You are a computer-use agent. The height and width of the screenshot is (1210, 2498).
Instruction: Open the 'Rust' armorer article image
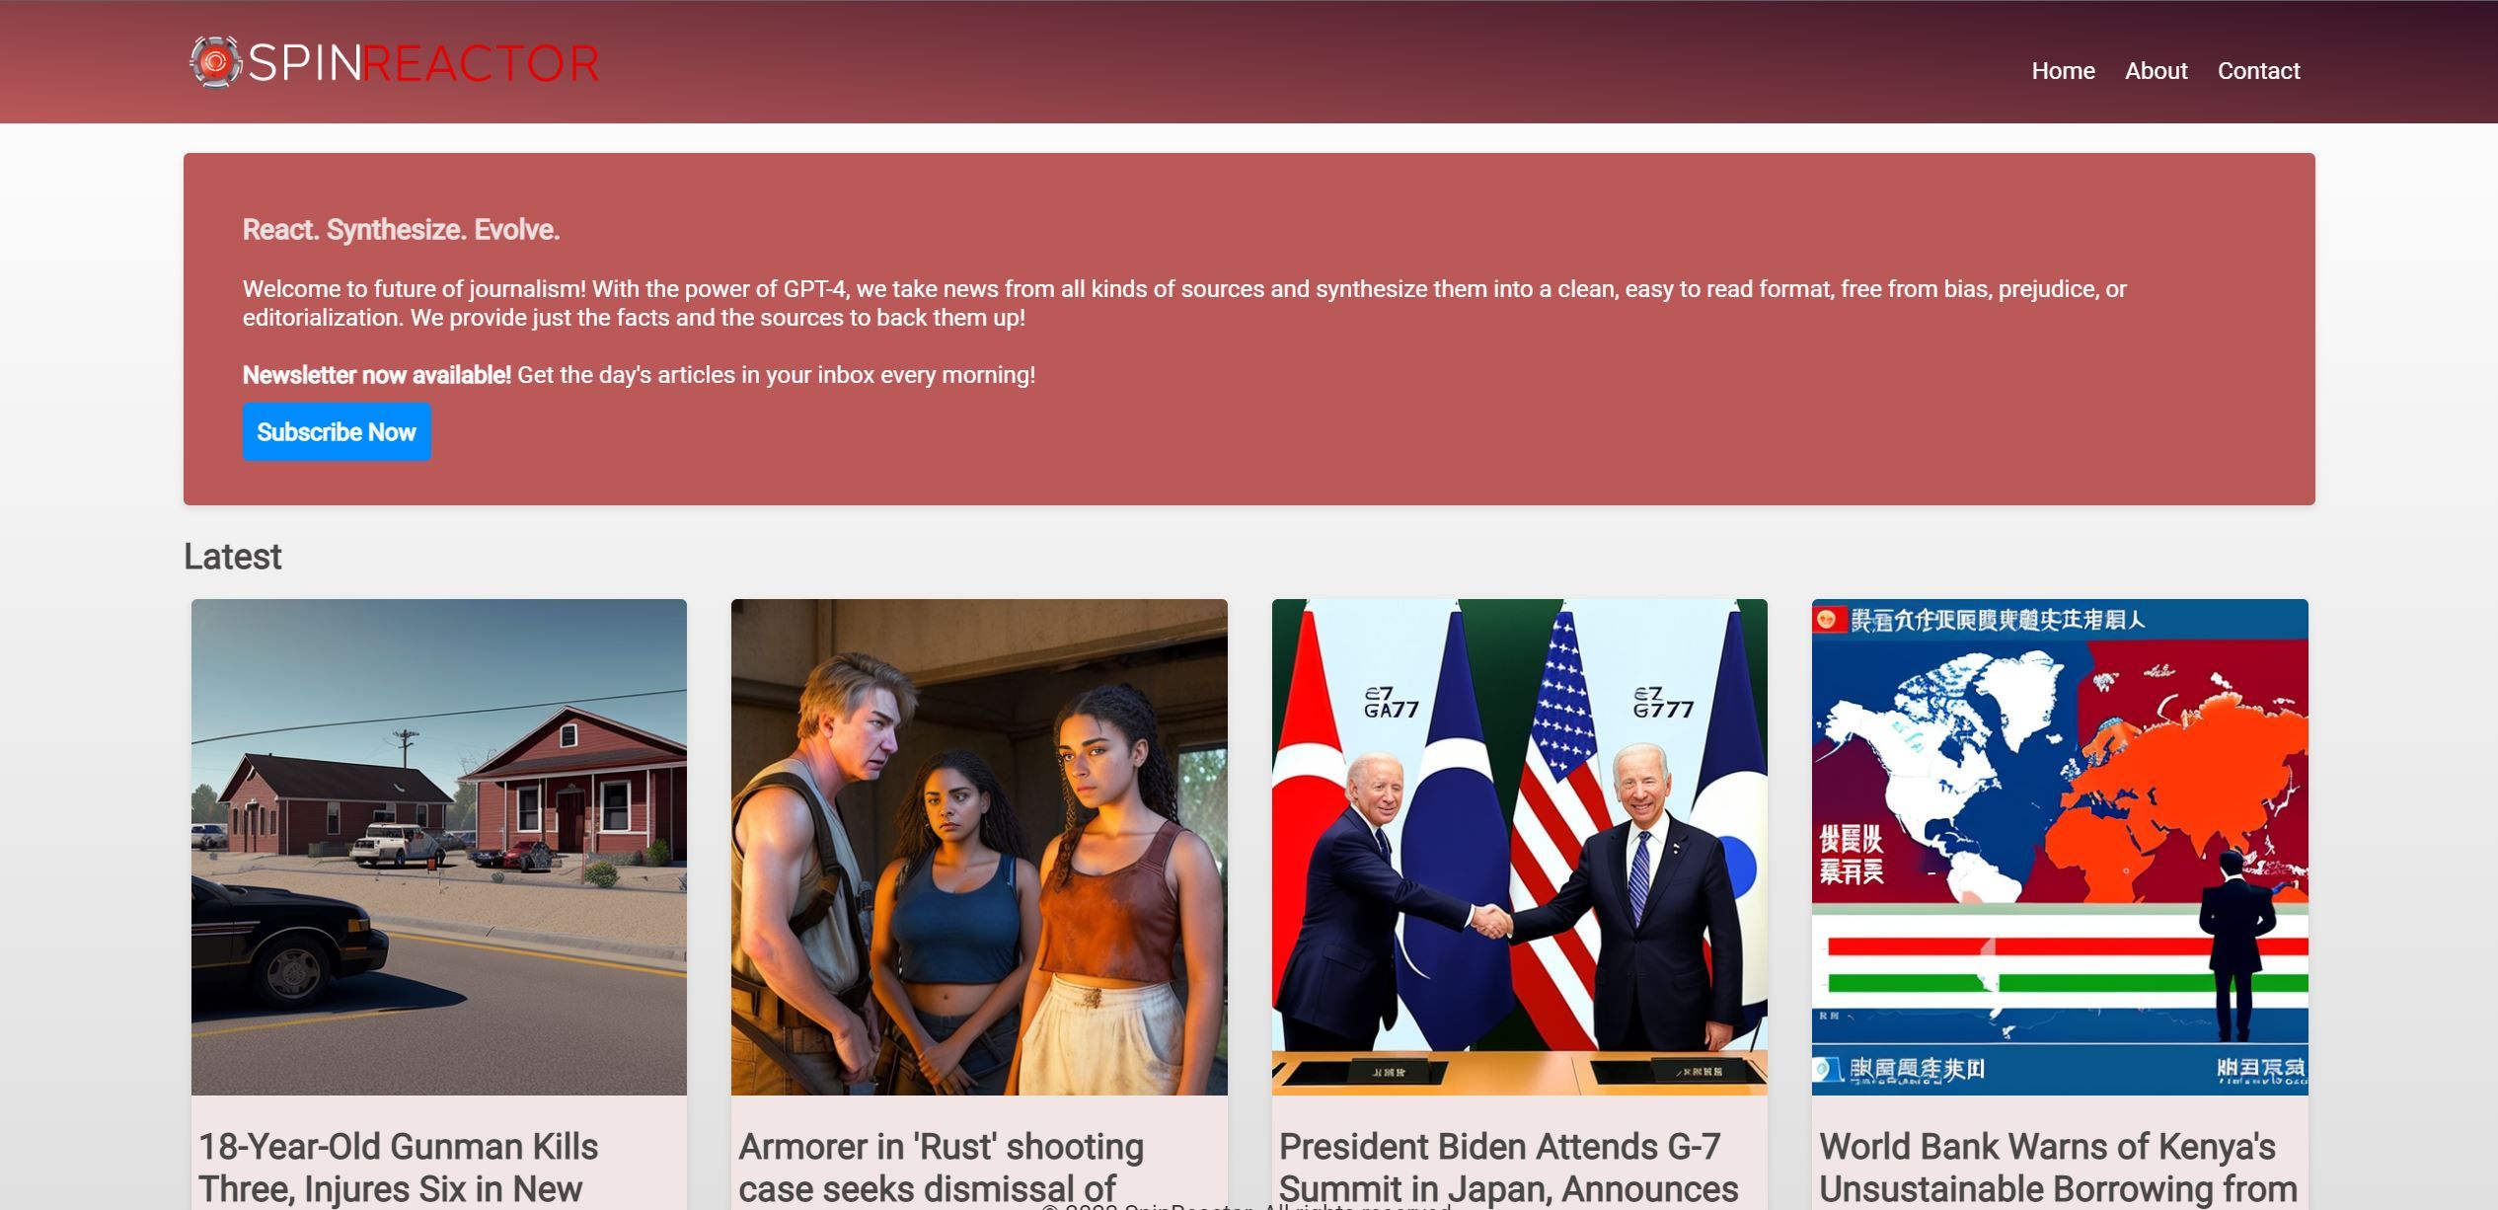[x=978, y=846]
